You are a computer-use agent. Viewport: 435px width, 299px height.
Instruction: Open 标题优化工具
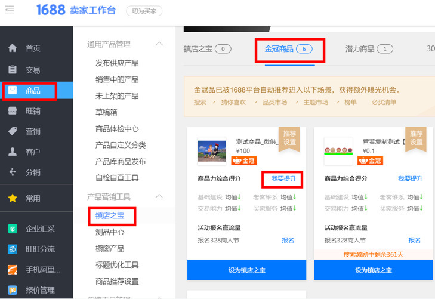117,264
